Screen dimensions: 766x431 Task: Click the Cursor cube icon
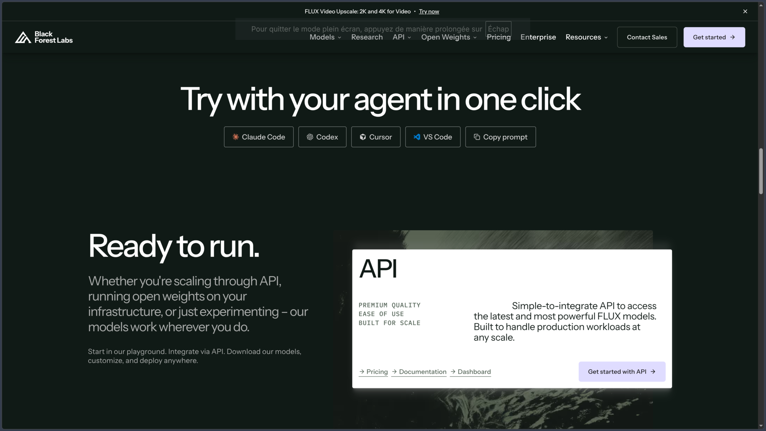(363, 137)
